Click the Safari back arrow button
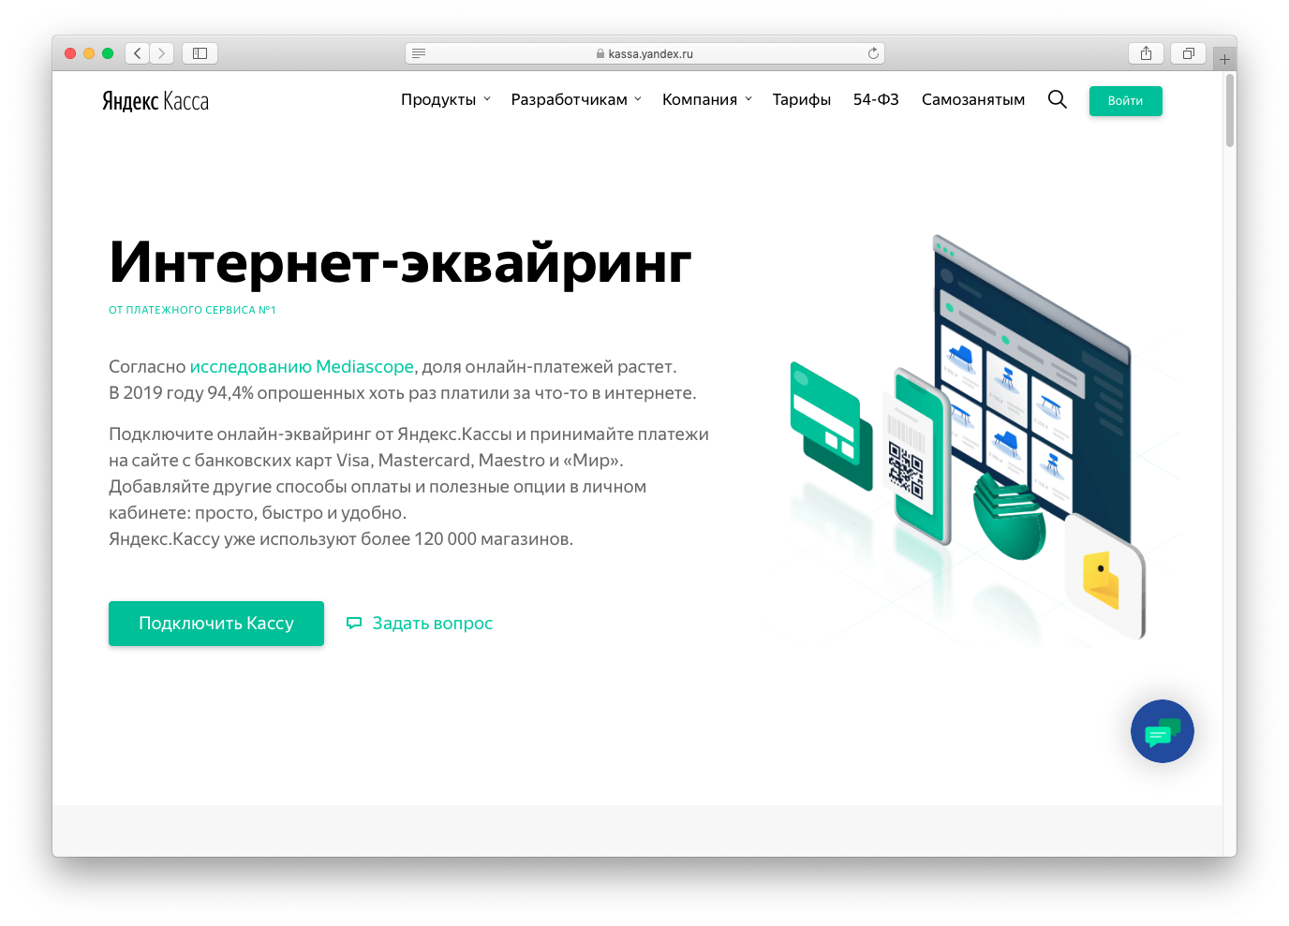 (138, 53)
